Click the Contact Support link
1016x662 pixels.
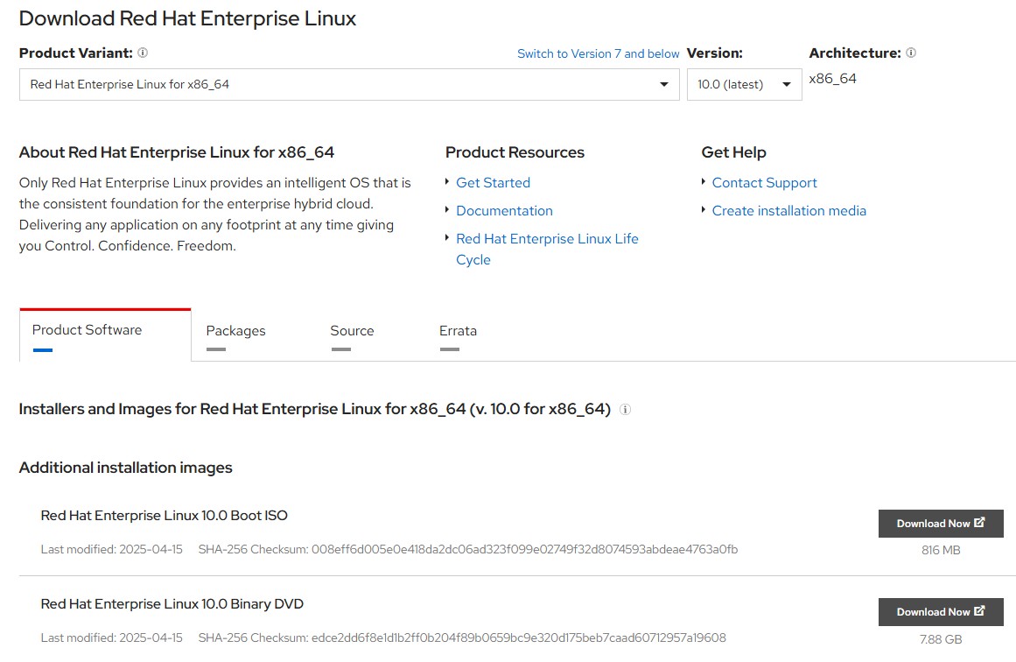coord(765,183)
